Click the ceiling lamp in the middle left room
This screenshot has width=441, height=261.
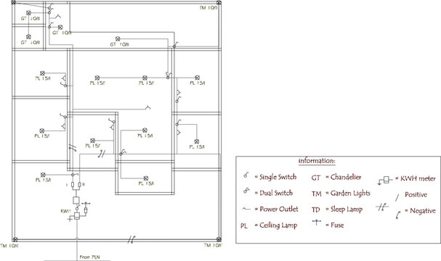click(x=42, y=130)
